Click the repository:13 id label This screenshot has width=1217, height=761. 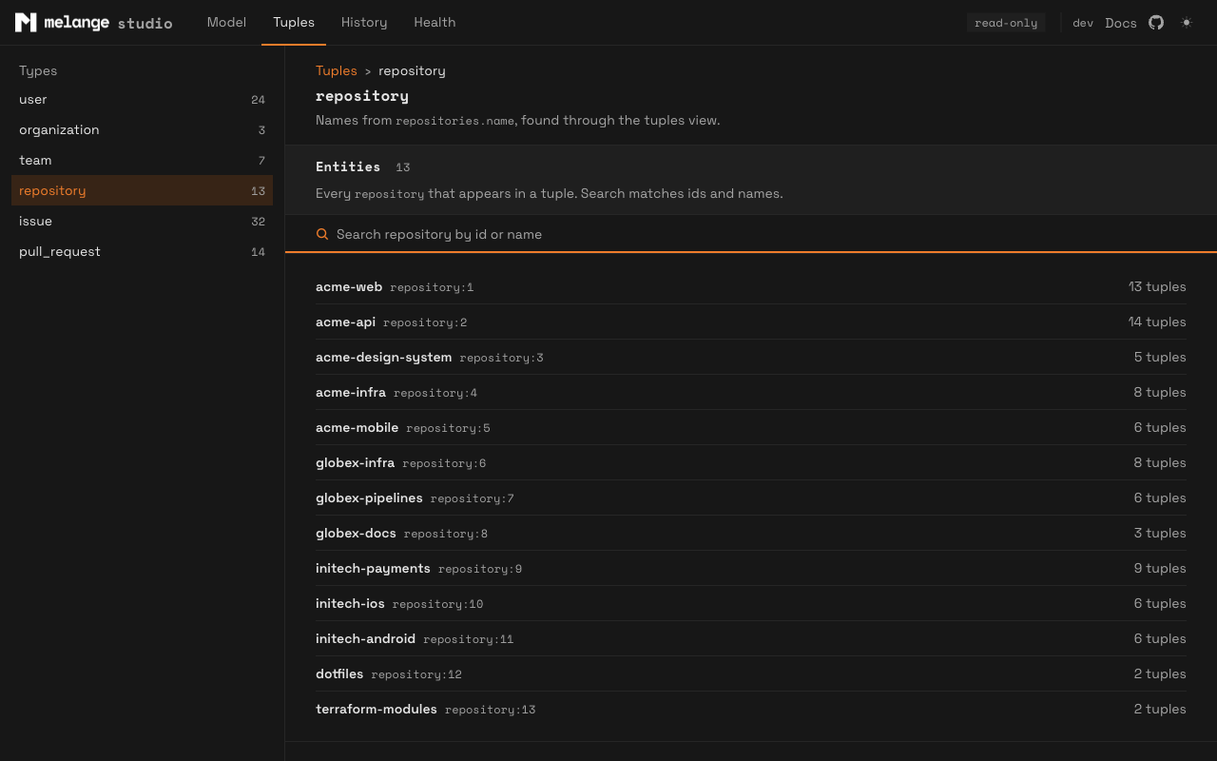click(491, 710)
